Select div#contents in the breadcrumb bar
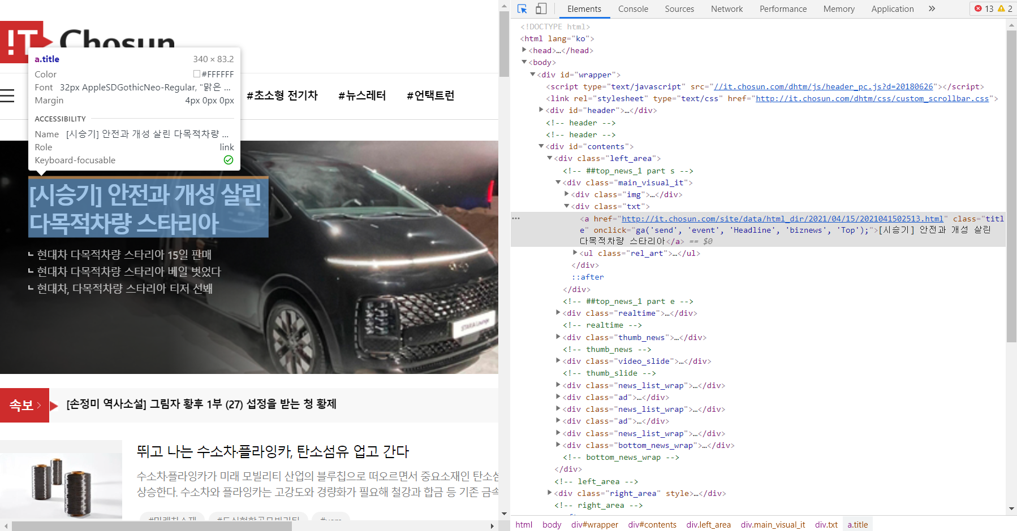Screen dimensions: 1017x531 [x=652, y=525]
